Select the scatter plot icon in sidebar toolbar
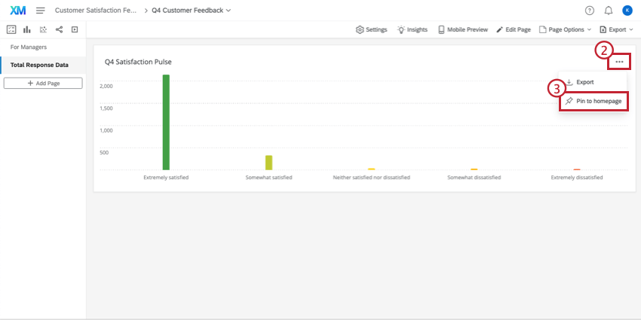 [x=43, y=30]
